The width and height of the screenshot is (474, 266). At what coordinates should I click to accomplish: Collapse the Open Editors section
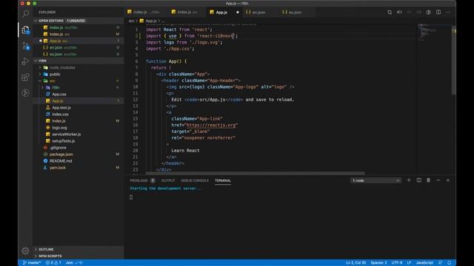(79, 21)
